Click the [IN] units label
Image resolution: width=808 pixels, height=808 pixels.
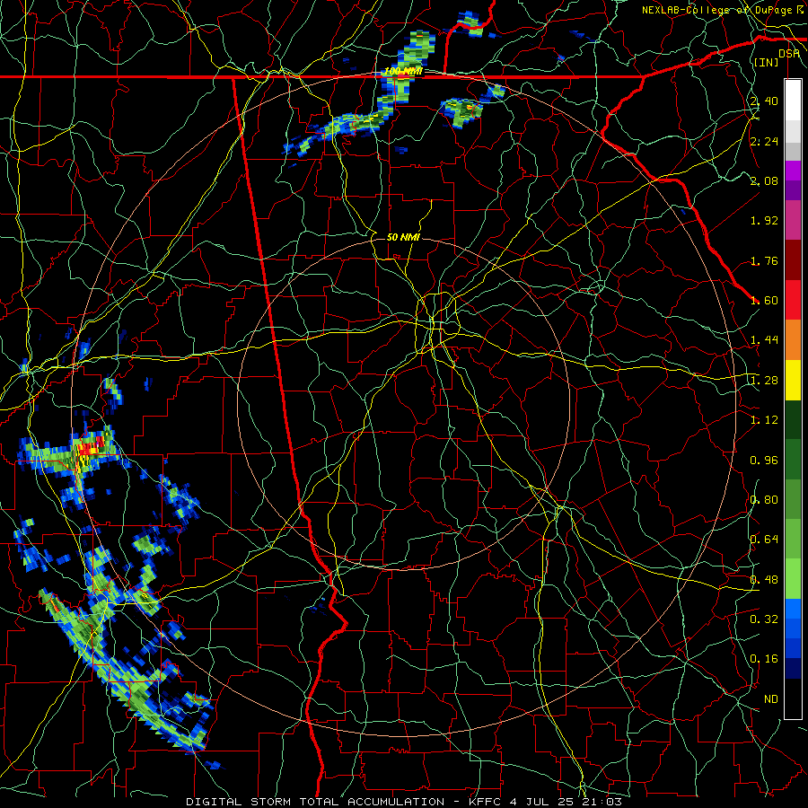[x=767, y=62]
